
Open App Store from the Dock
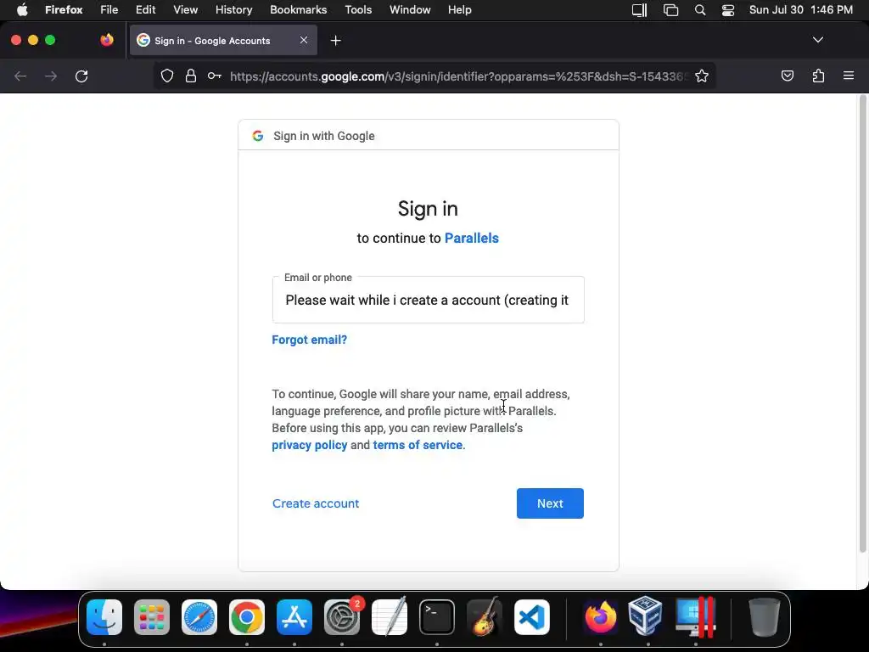[x=294, y=617]
